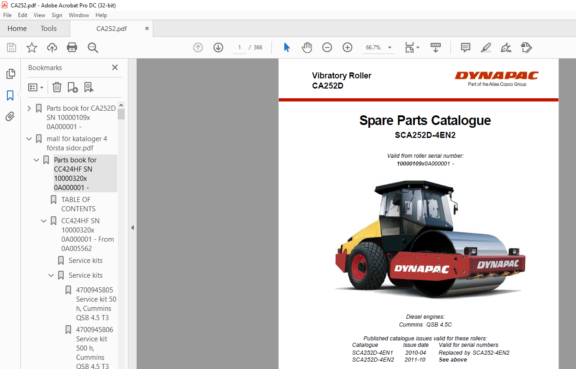The image size is (576, 369).
Task: Expand Parts book for CA252D bookmark
Action: click(x=30, y=108)
